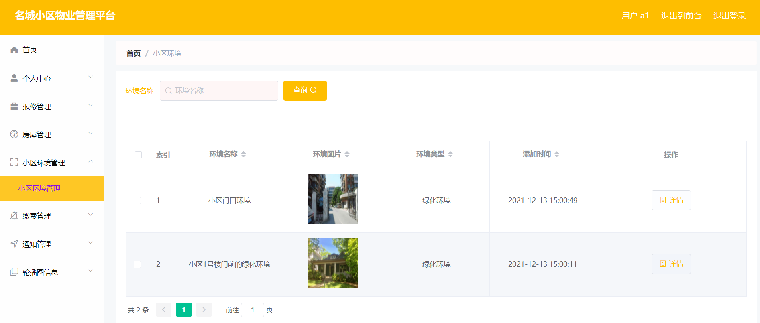This screenshot has width=760, height=323.
Task: Click the person icon beside 个人中心
Action: [x=14, y=78]
